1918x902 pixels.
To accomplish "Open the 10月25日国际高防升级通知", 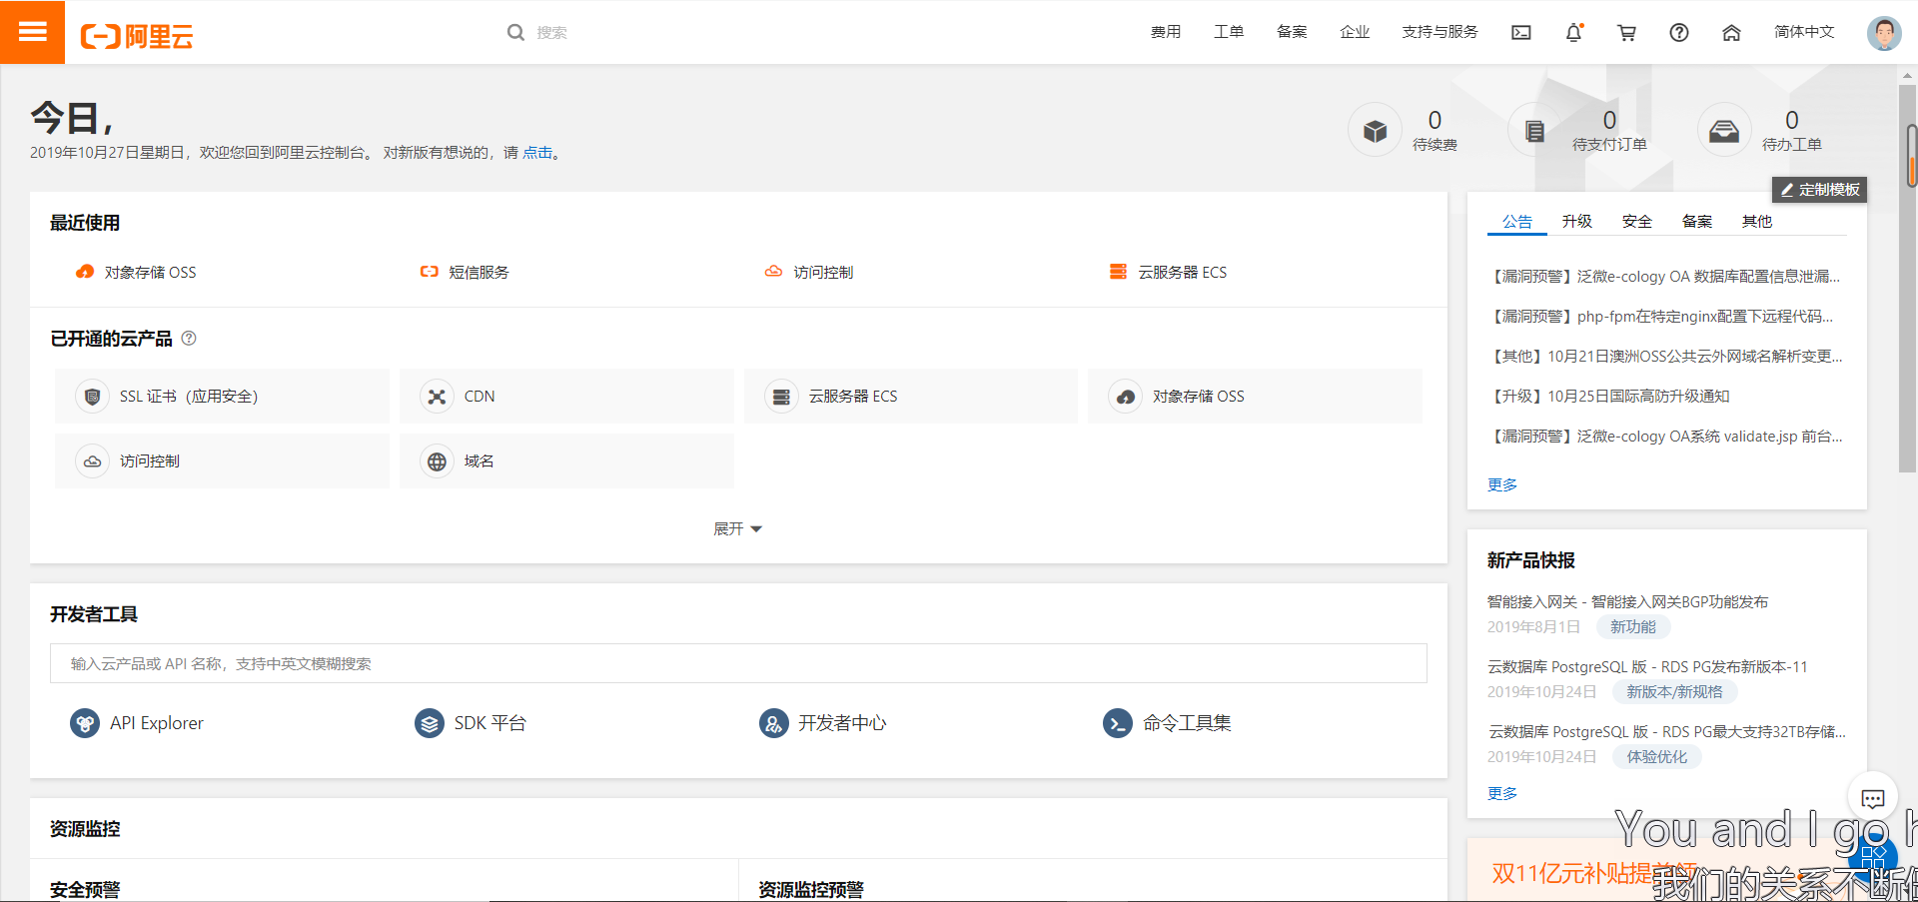I will pos(1609,397).
